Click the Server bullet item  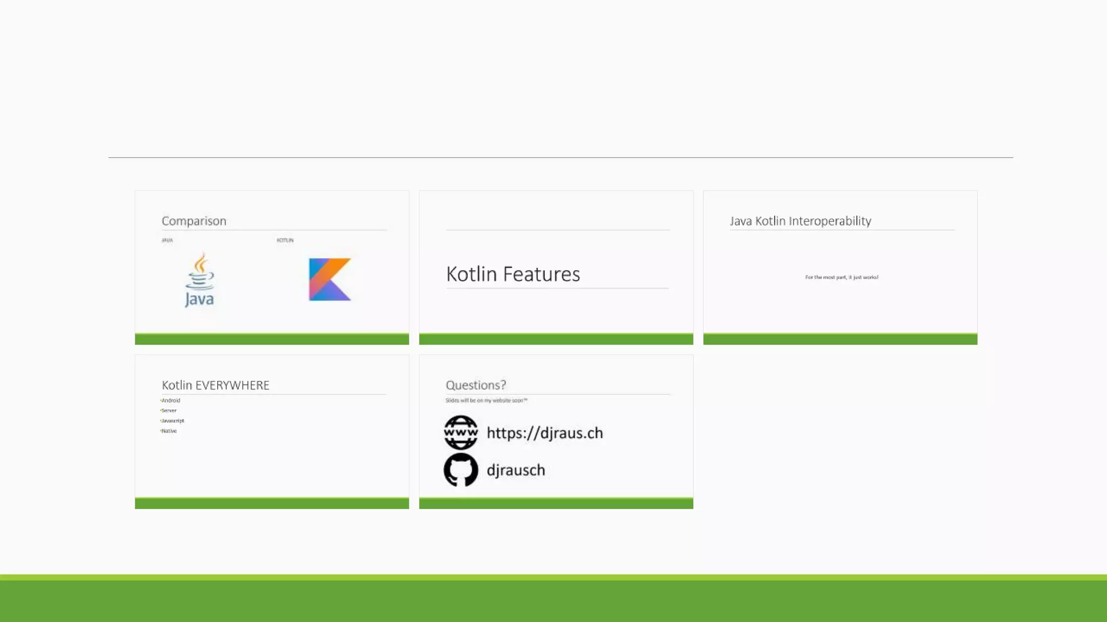[x=169, y=411]
